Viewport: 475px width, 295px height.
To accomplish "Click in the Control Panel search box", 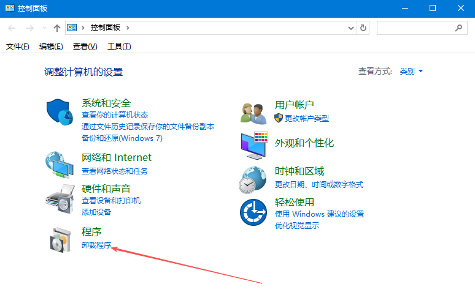I will click(415, 28).
